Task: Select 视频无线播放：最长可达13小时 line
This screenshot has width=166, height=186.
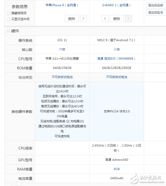Action: pyautogui.click(x=62, y=101)
